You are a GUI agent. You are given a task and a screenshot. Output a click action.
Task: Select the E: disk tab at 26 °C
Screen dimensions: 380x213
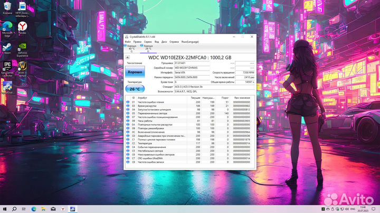click(x=148, y=48)
